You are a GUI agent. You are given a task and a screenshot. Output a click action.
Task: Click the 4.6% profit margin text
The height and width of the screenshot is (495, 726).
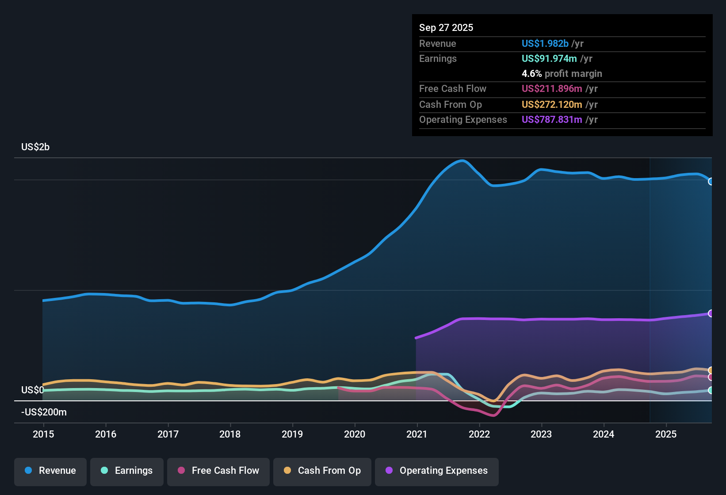point(562,74)
